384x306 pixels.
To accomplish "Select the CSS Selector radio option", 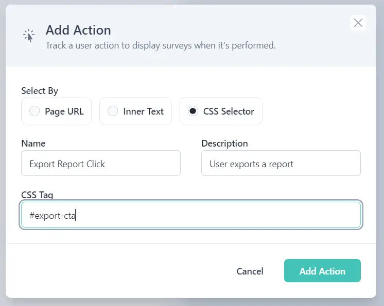I will click(221, 111).
